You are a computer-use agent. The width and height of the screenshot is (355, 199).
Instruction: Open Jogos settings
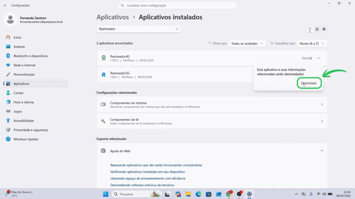(x=36, y=111)
